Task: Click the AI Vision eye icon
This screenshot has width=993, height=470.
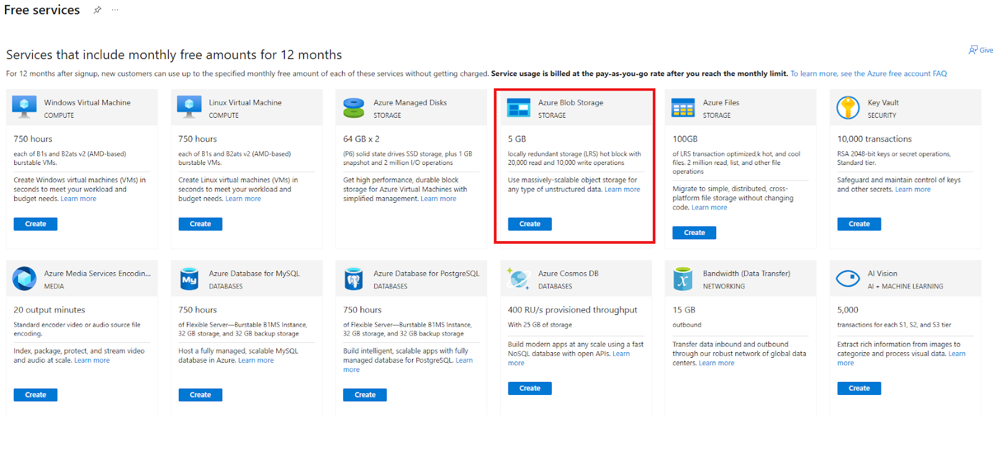Action: pyautogui.click(x=847, y=278)
